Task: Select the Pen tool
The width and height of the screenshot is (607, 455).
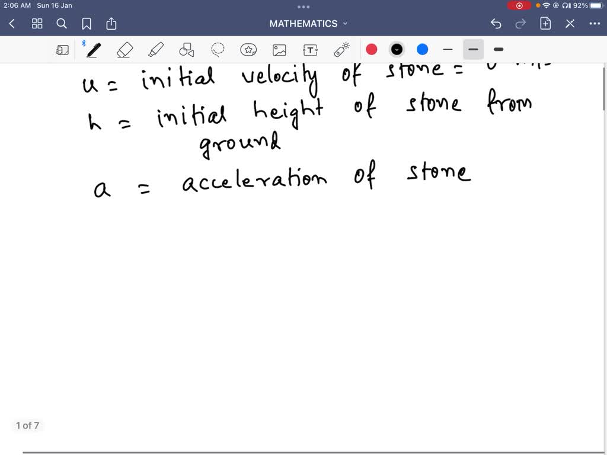Action: point(93,49)
